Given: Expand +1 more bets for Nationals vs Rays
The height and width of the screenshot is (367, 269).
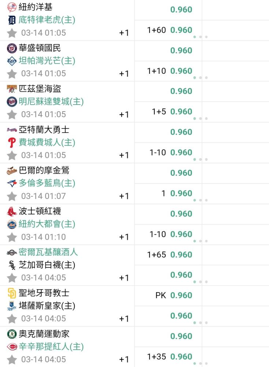Looking at the screenshot, I should pos(124,74).
